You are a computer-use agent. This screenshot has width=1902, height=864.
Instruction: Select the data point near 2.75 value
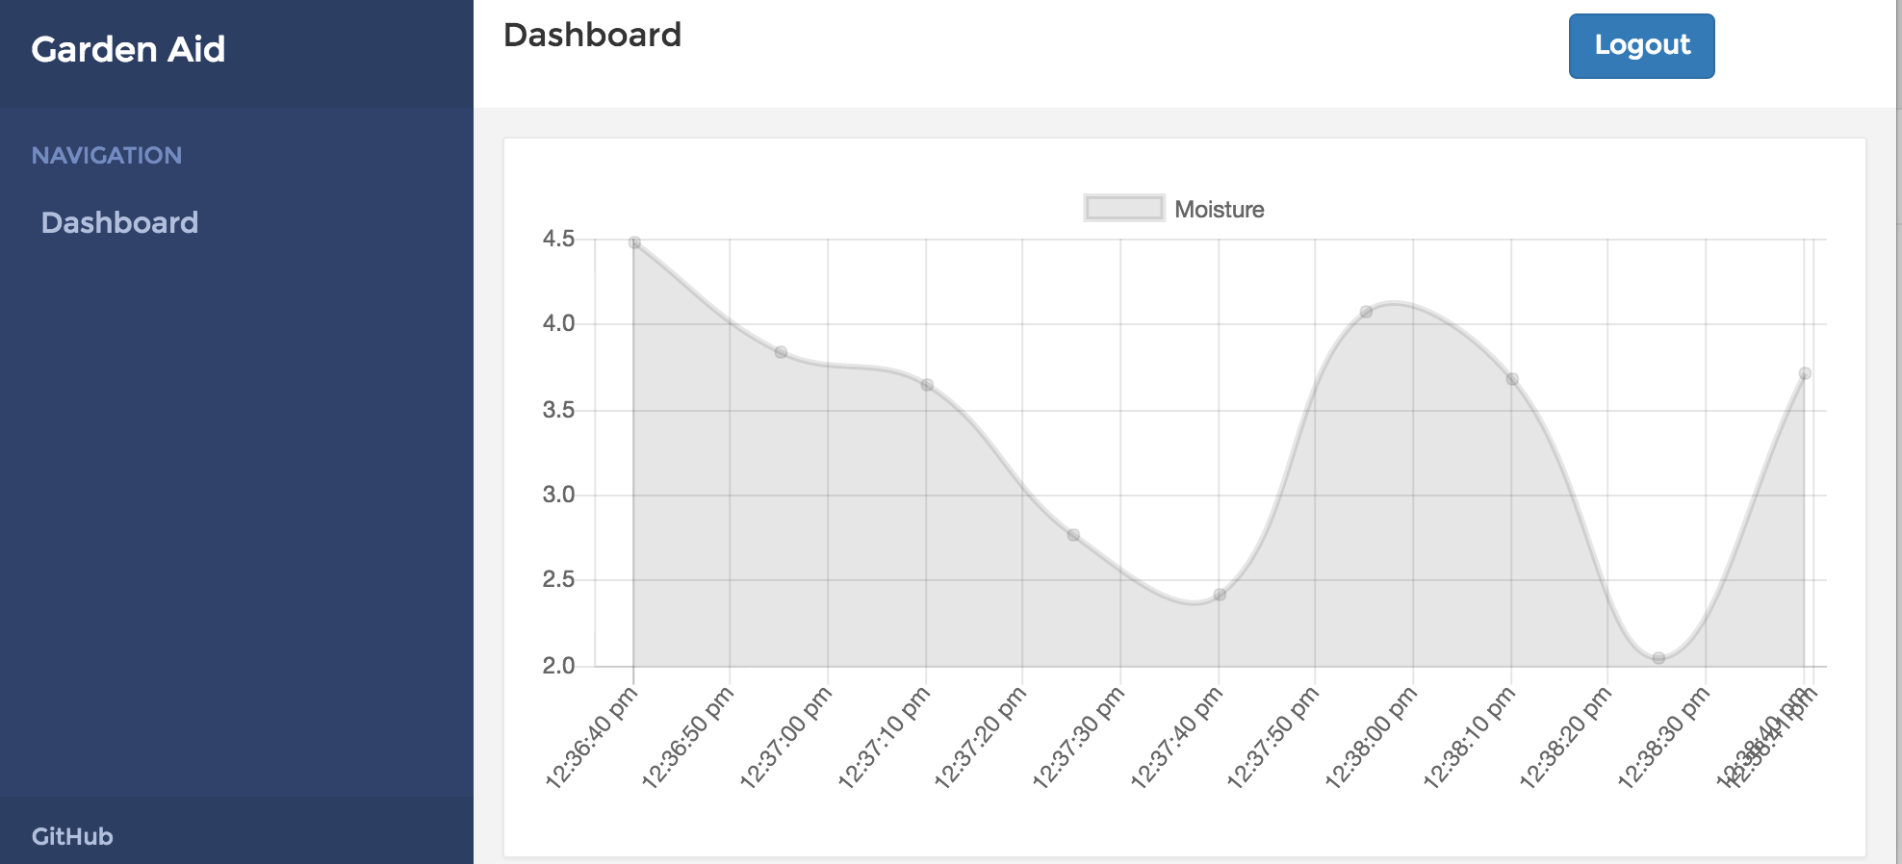tap(1073, 535)
